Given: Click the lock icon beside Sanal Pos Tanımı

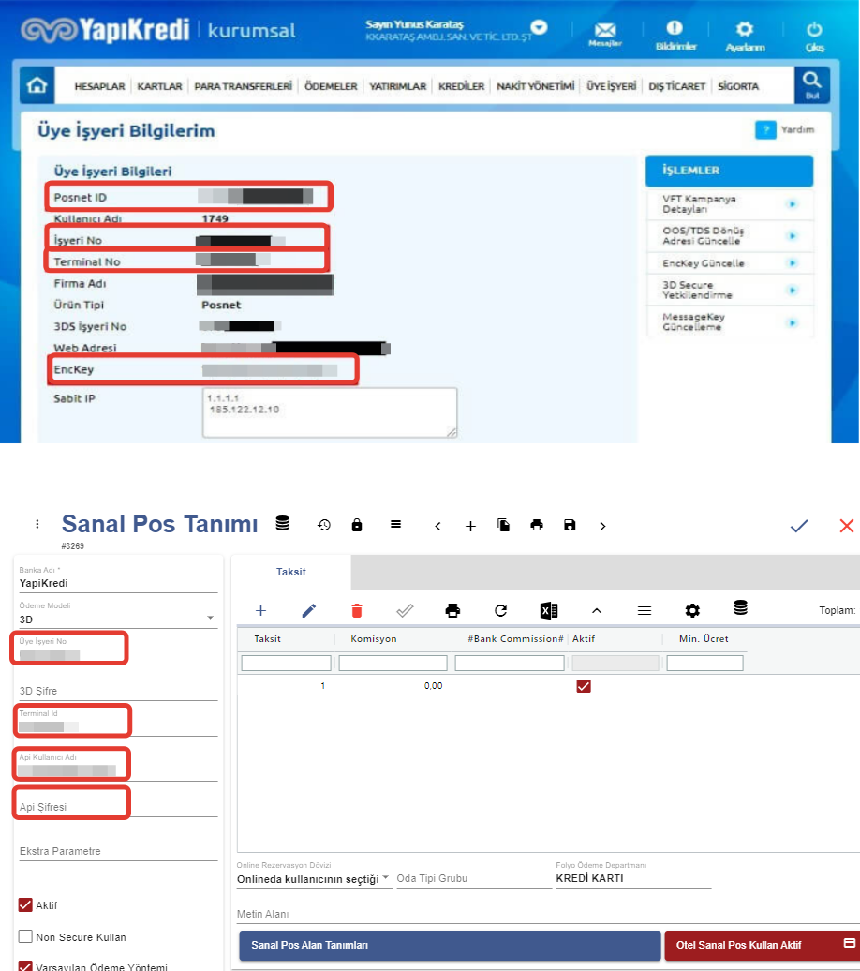Looking at the screenshot, I should pyautogui.click(x=357, y=526).
